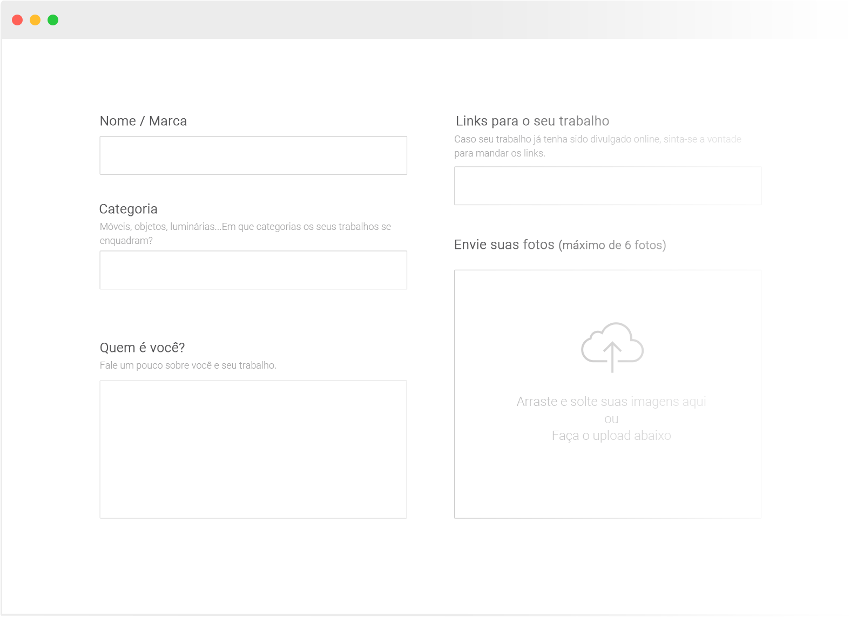
Task: Click the '(máximo de 6 fotos)' note
Action: tap(612, 245)
